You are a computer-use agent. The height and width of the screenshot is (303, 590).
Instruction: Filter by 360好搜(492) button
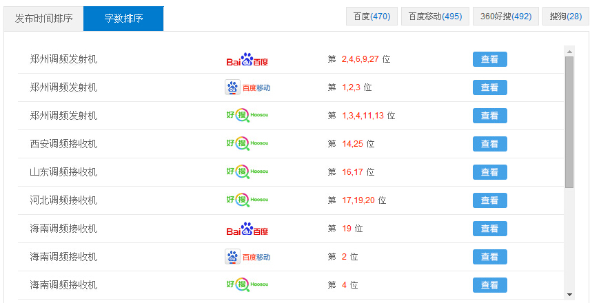(506, 17)
